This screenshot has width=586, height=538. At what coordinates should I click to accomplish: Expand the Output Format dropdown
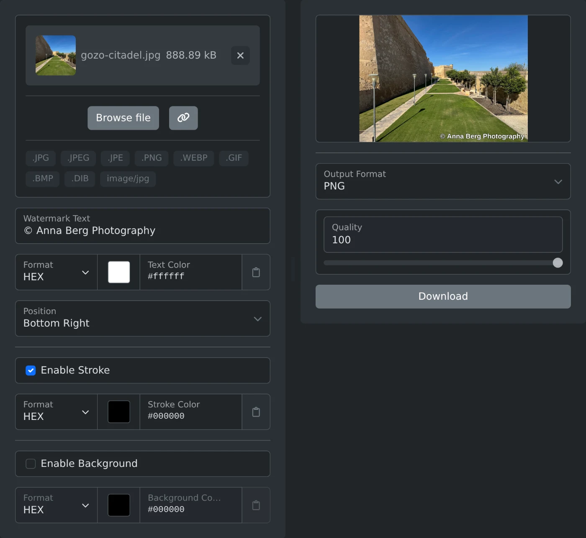443,181
